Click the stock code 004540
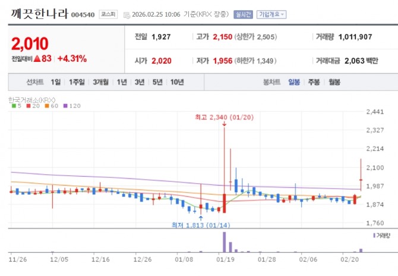The height and width of the screenshot is (276, 398). (83, 15)
